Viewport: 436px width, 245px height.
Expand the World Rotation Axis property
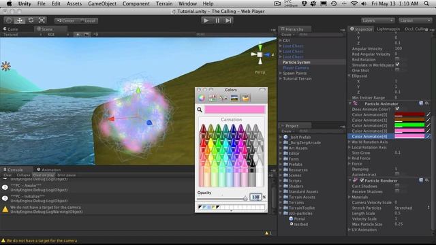[349, 142]
